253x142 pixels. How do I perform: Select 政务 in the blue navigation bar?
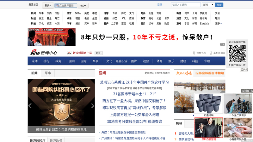click(58, 61)
